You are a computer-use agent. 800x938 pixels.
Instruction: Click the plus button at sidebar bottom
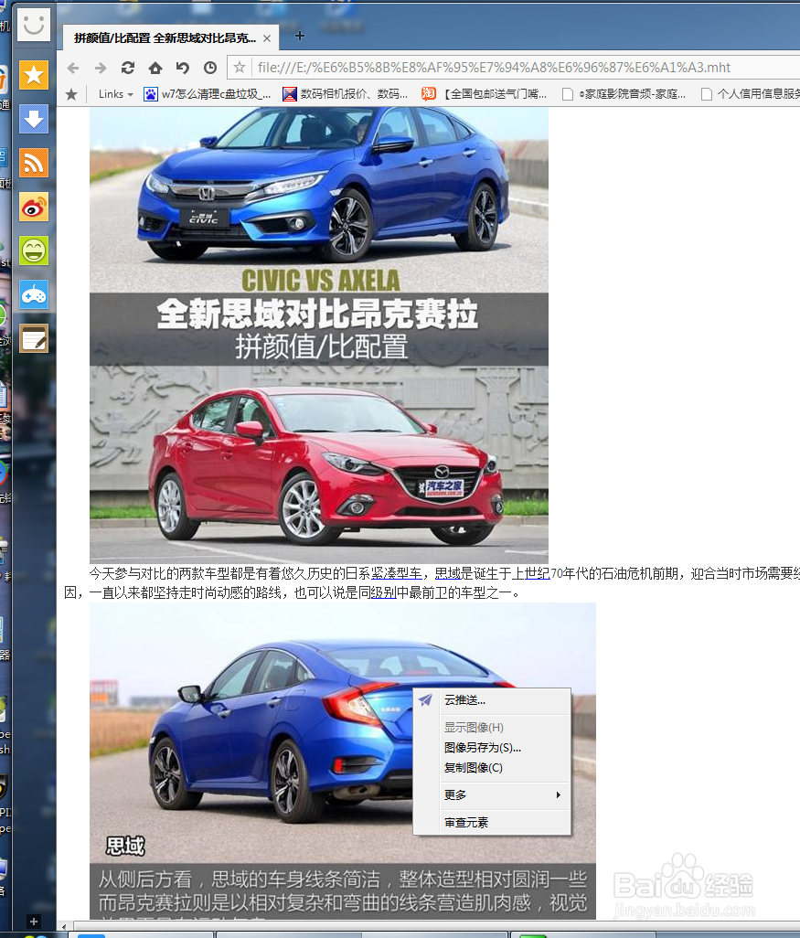click(34, 922)
